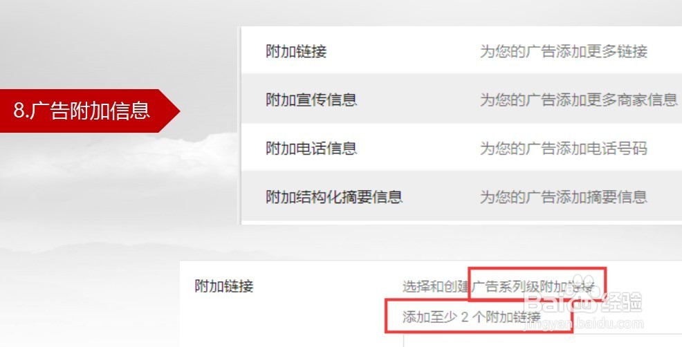Click the 添加至少 2 个附加链接 hint
This screenshot has width=682, height=347.
pyautogui.click(x=472, y=317)
